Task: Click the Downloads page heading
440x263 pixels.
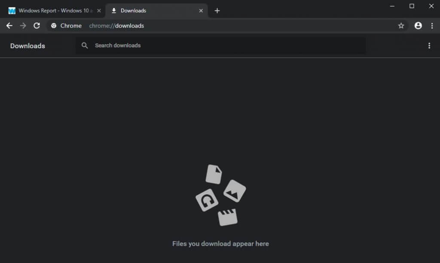Action: 27,45
